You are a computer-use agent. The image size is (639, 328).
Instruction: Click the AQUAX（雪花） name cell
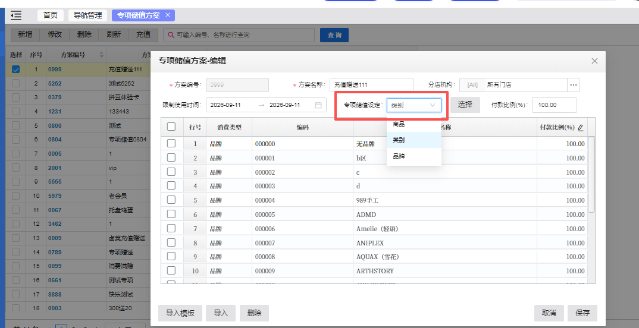[445, 257]
